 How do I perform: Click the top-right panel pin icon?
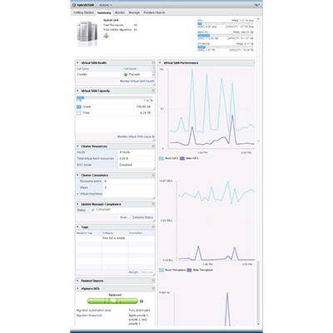click(x=257, y=5)
